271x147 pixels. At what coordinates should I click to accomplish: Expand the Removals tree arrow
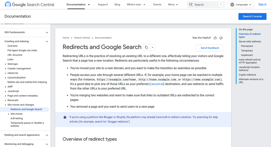click(x=6, y=100)
